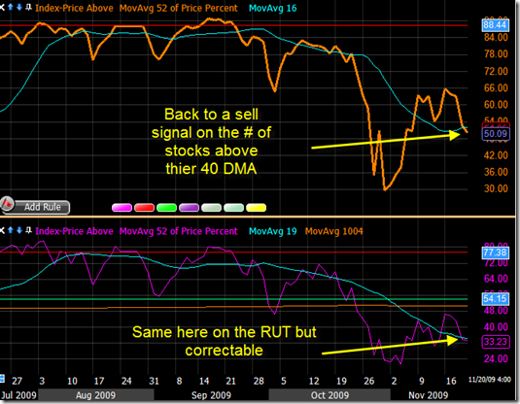The width and height of the screenshot is (520, 404).
Task: Open the MovAvg 1004 indicator label
Action: [x=334, y=231]
